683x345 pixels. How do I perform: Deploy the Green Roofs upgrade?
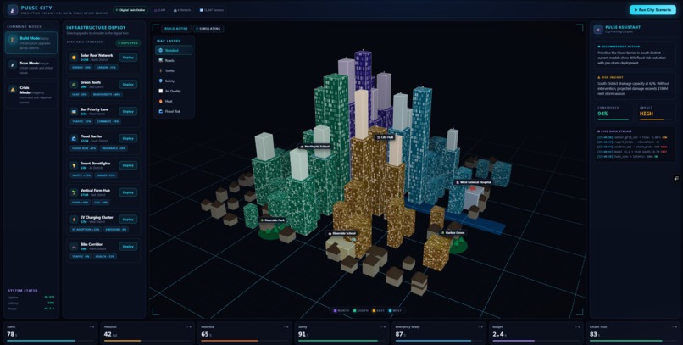[x=128, y=85]
